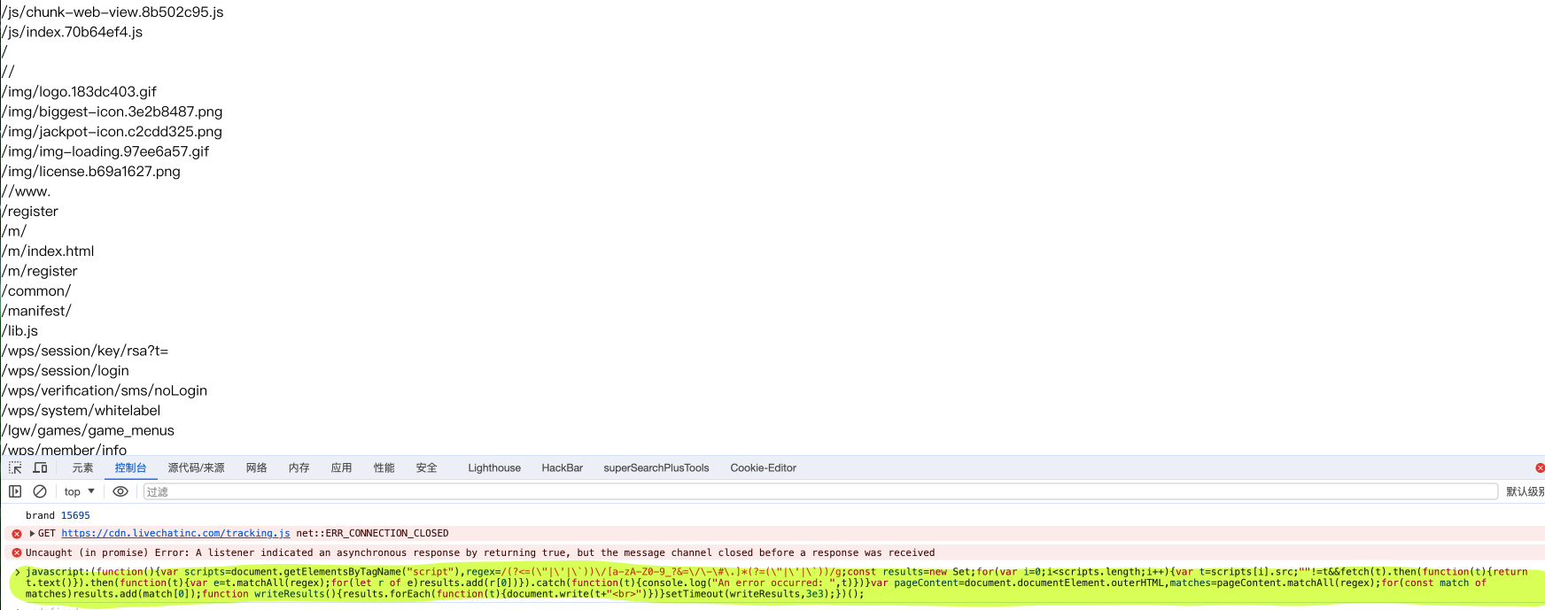Switch to the 元素 tab

pos(82,467)
